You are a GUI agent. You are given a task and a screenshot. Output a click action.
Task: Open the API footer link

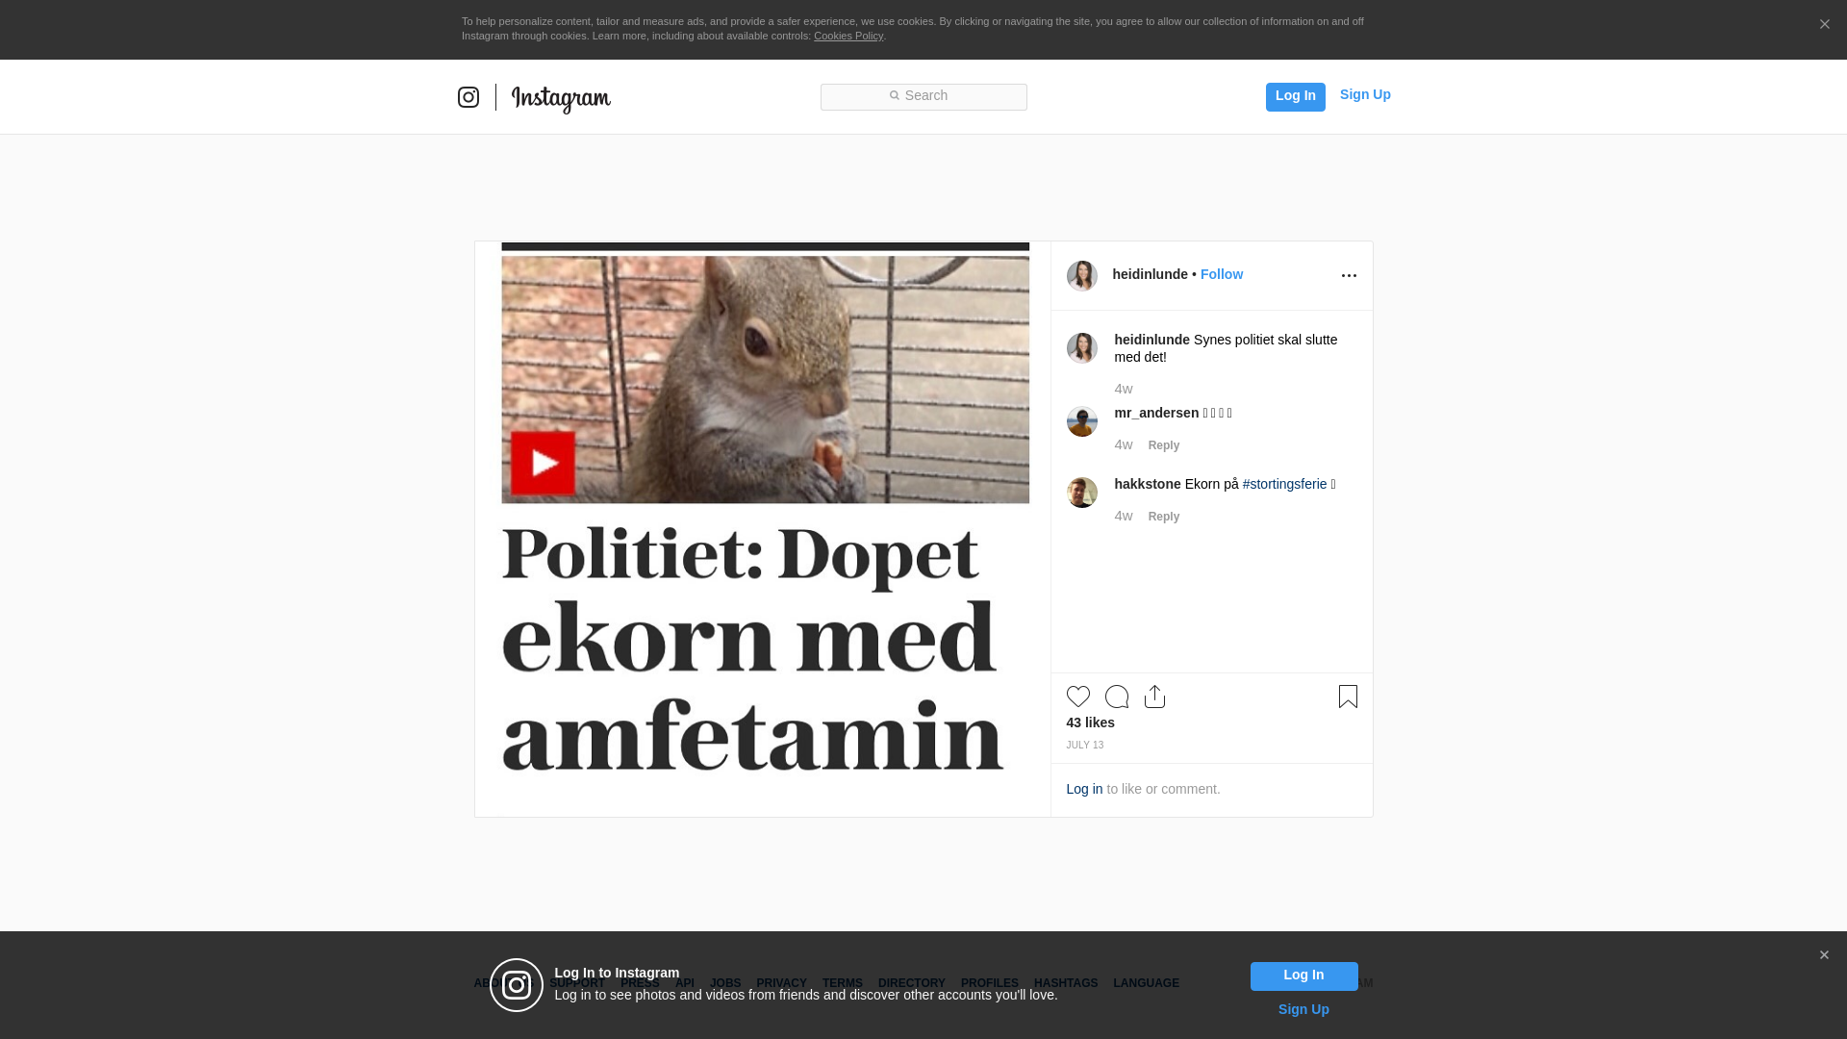(x=685, y=983)
